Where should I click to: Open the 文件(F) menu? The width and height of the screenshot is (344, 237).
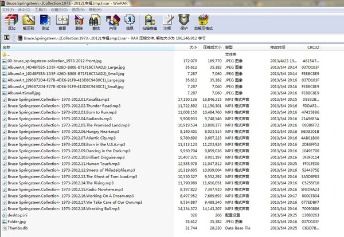coord(9,10)
